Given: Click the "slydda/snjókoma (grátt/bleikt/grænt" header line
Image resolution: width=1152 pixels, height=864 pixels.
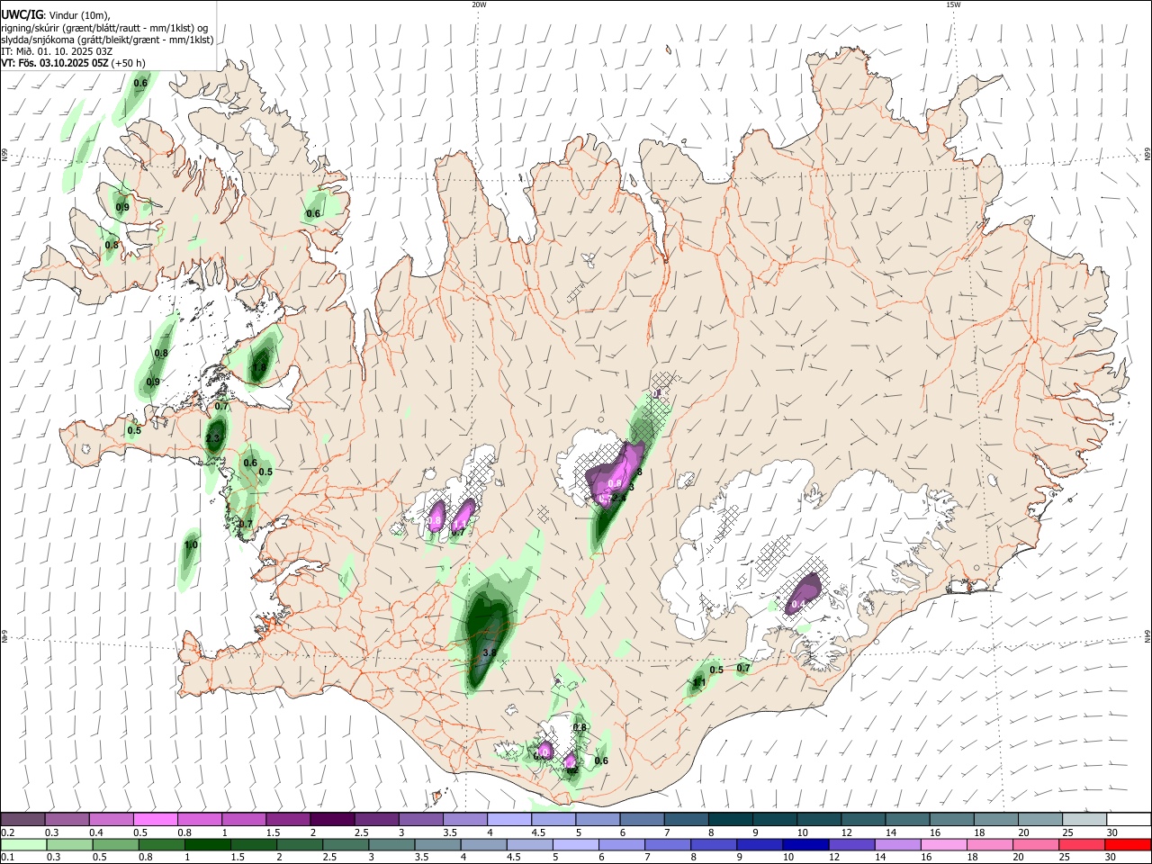Looking at the screenshot, I should point(107,40).
